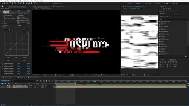Select the Selection arrow tool
The width and height of the screenshot is (189, 106).
coord(2,3)
